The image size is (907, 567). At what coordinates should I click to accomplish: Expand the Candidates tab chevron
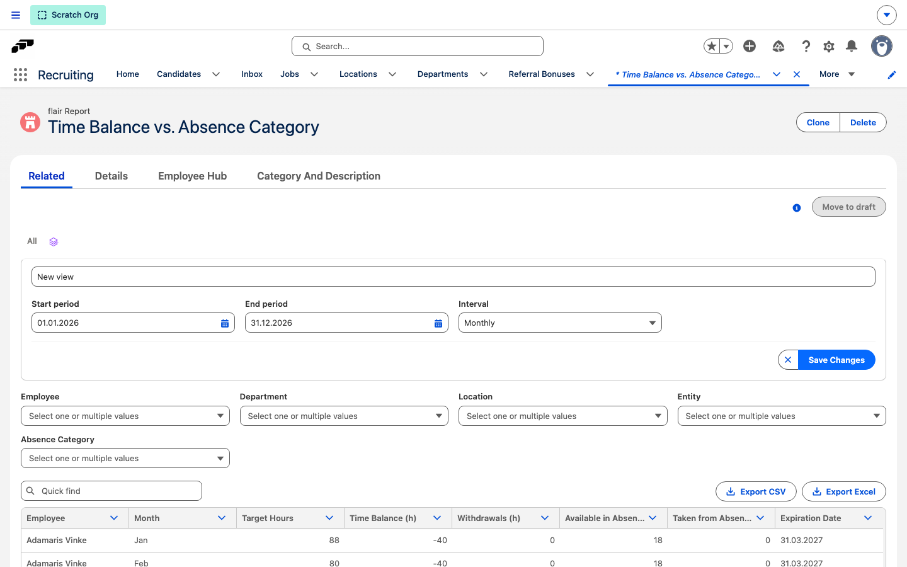tap(216, 74)
